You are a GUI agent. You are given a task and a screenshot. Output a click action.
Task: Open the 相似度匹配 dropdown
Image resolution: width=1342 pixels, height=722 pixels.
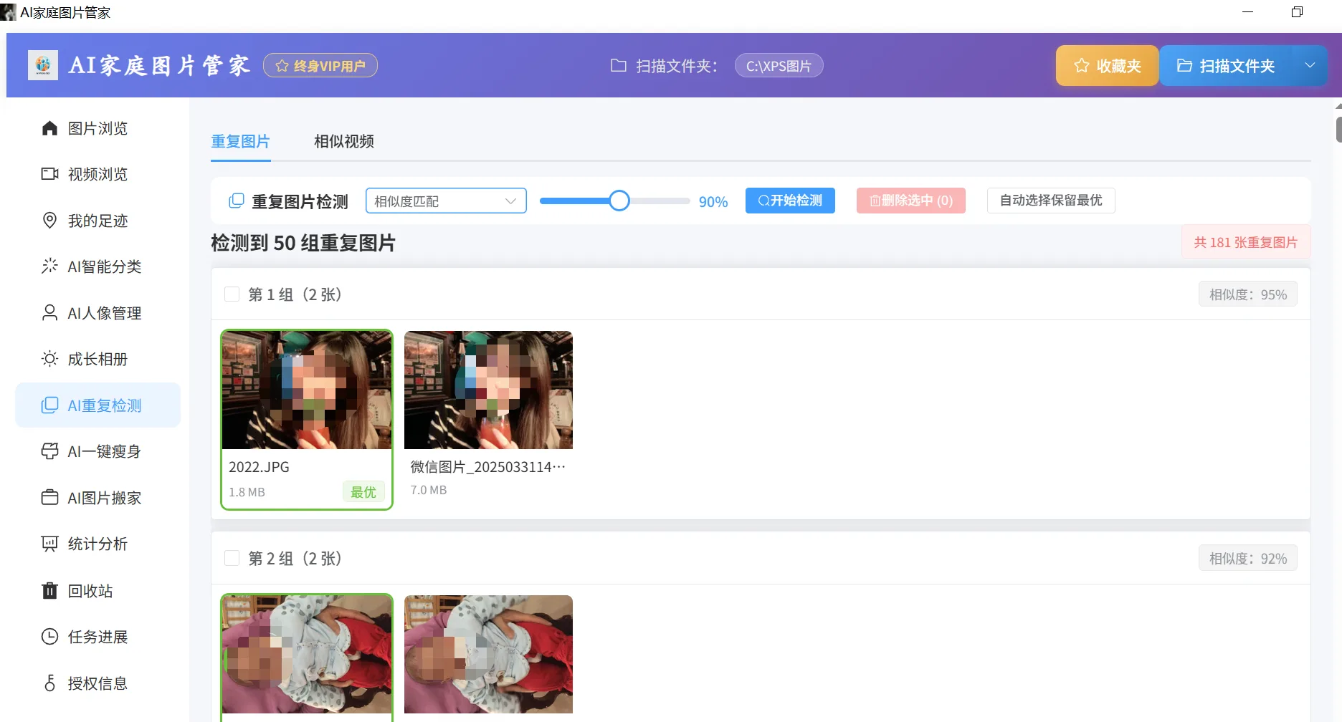(x=446, y=201)
